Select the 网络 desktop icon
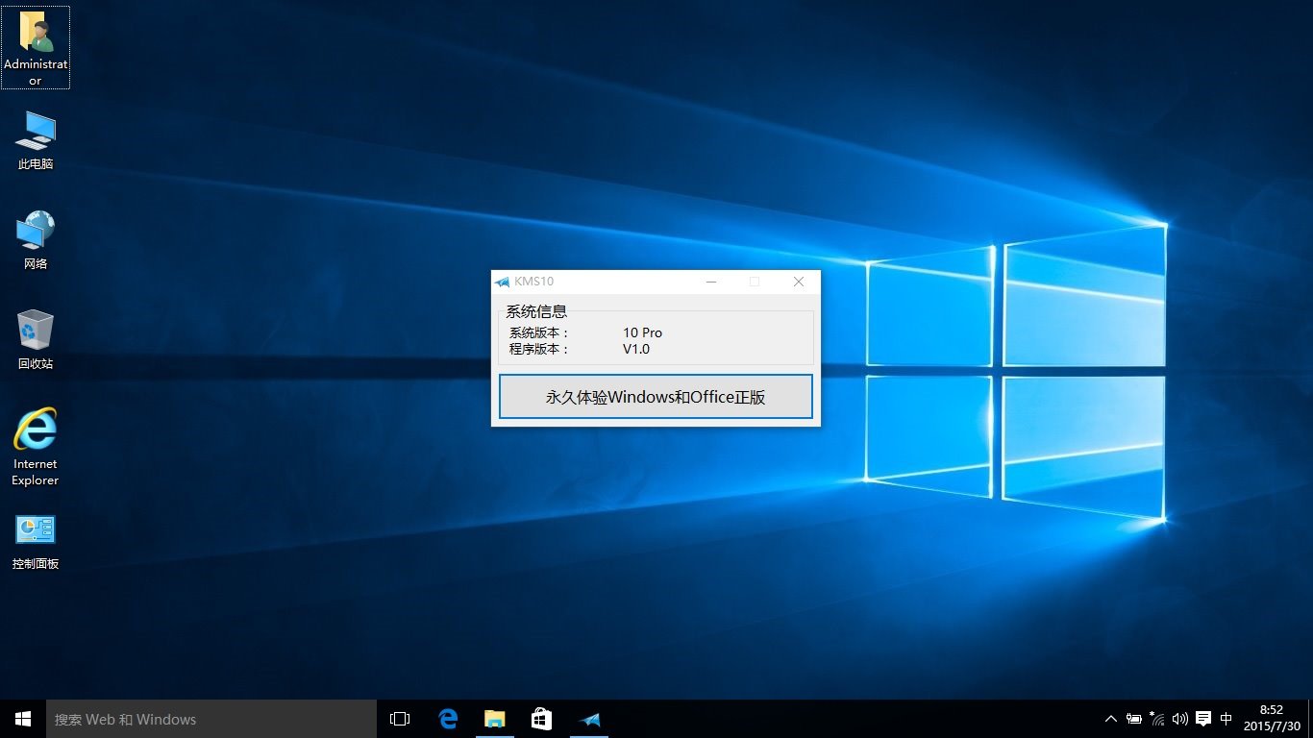This screenshot has width=1313, height=738. (x=36, y=240)
